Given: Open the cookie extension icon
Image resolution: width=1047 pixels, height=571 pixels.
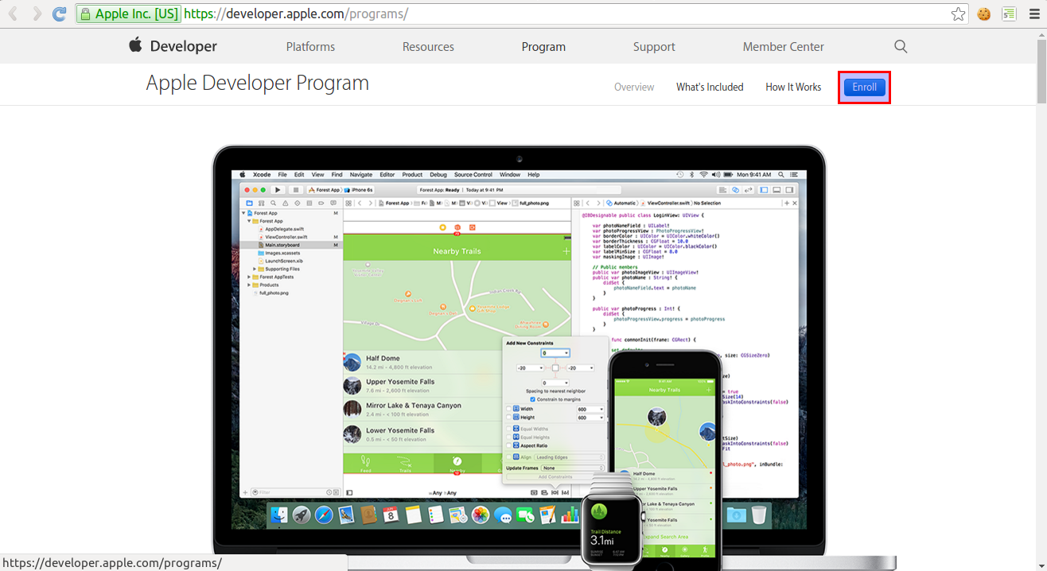Looking at the screenshot, I should point(984,14).
